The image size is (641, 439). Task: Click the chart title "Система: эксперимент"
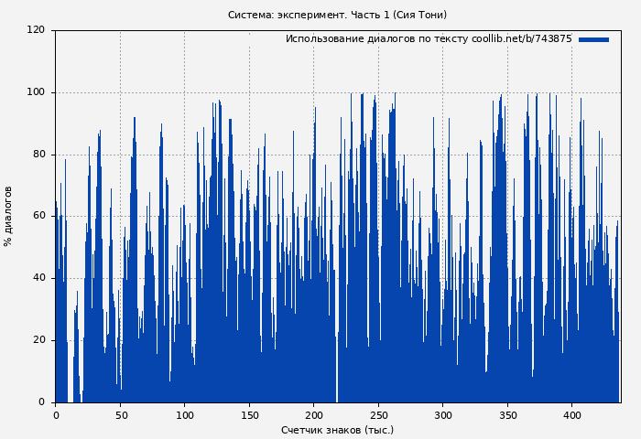tap(337, 15)
